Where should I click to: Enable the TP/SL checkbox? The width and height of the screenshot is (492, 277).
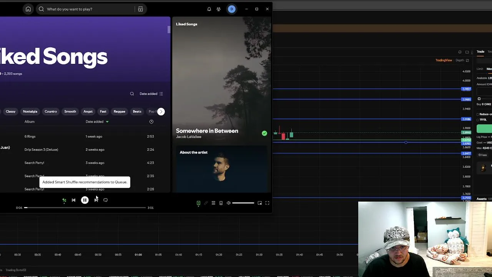click(x=478, y=120)
